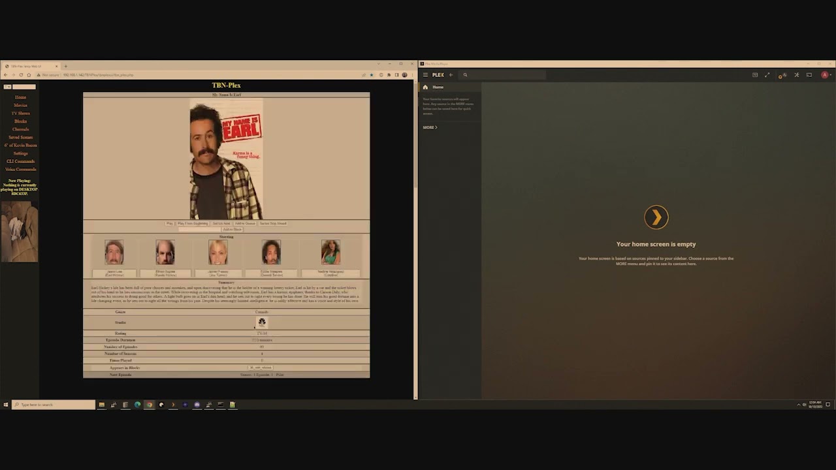Click Jaime Pressly cast photo
Image resolution: width=836 pixels, height=470 pixels.
pos(218,252)
